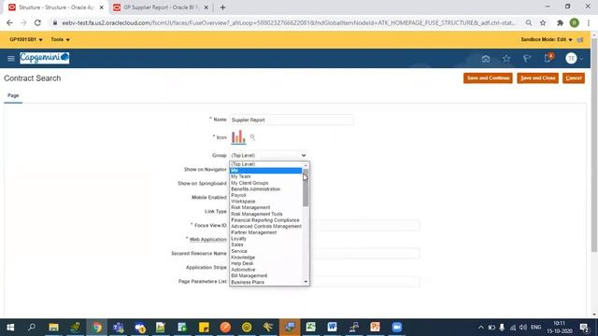Cancel the page edit
Screen dimensions: 598x336
573,78
